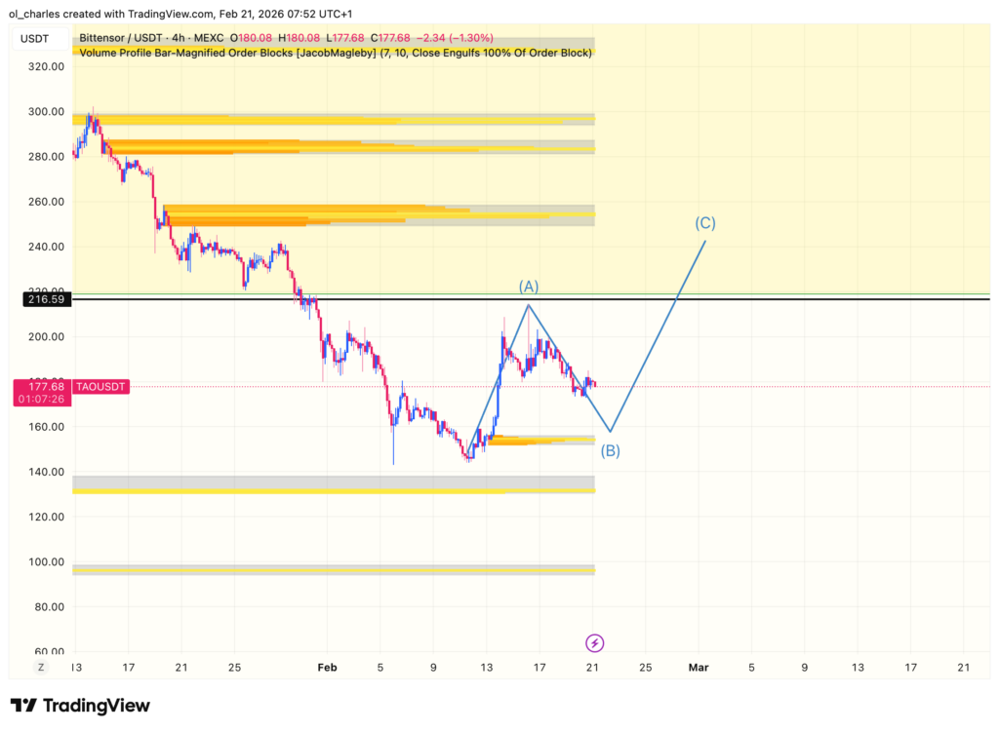Click the pink TAOUSDT price tag
This screenshot has width=999, height=732.
[100, 386]
